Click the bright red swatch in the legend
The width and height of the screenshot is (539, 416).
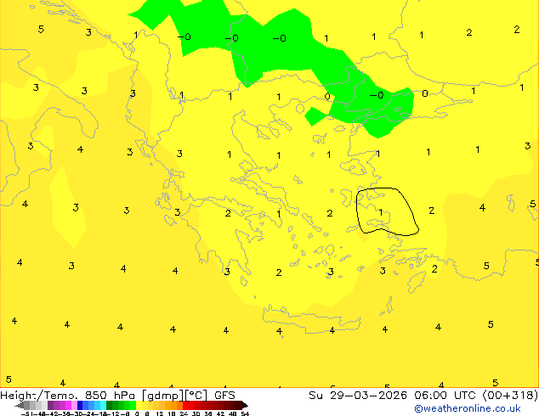tap(185, 405)
